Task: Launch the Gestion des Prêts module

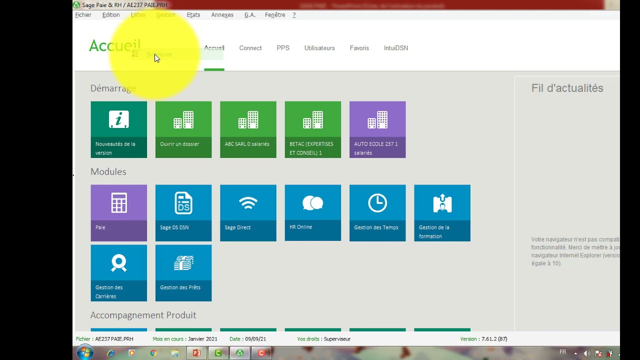Action: pyautogui.click(x=183, y=273)
